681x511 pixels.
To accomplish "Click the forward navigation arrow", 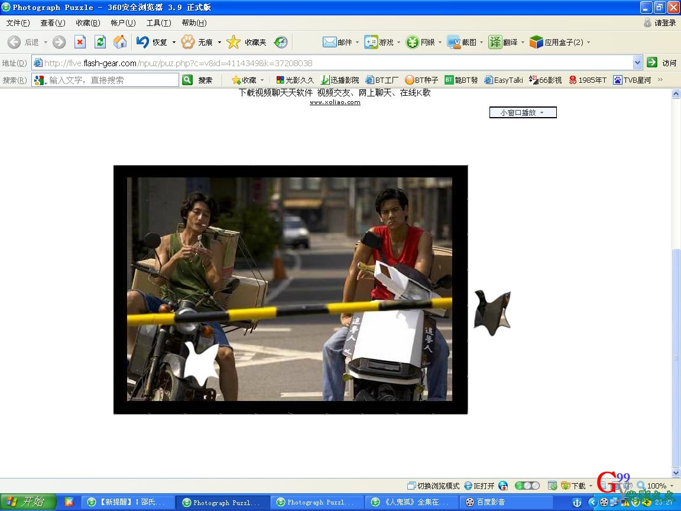I will pos(59,42).
